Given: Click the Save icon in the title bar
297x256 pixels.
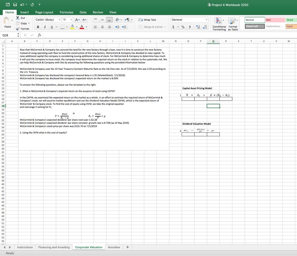Looking at the screenshot, I should (x=15, y=5).
